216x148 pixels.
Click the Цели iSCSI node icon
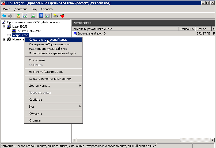(x=9, y=26)
